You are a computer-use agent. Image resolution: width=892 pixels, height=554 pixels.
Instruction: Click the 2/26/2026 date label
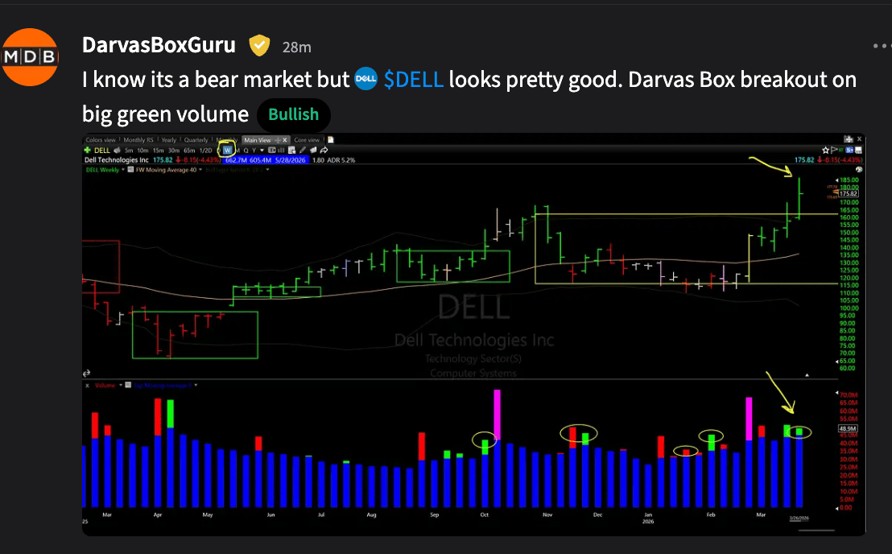(x=799, y=518)
